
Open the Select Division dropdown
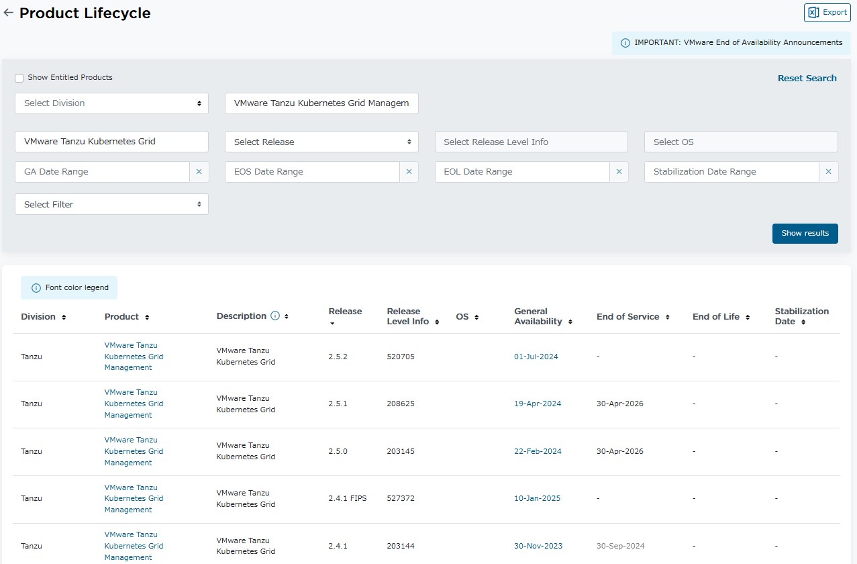click(x=111, y=103)
